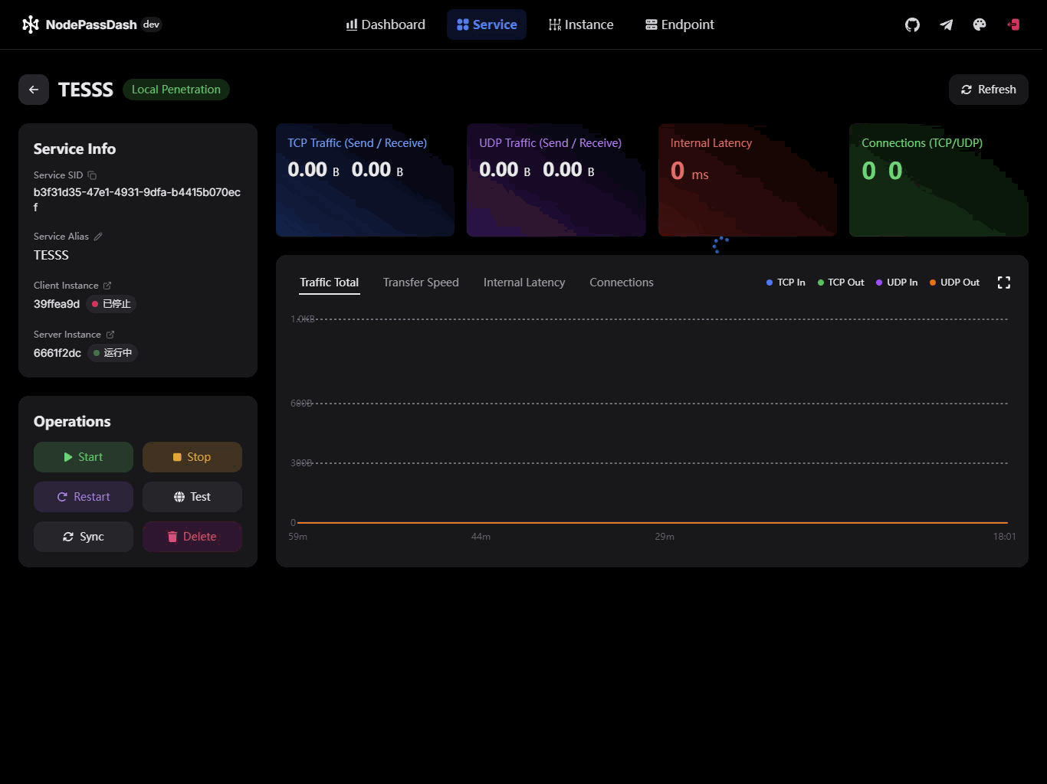Screen dimensions: 1047x784
Task: Select the Service SID value text
Action: pos(137,199)
